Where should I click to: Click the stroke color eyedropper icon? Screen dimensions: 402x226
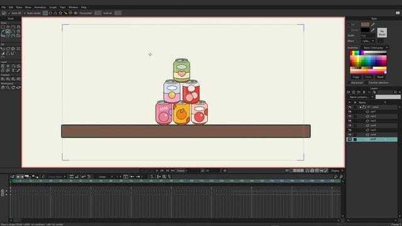coord(372,30)
